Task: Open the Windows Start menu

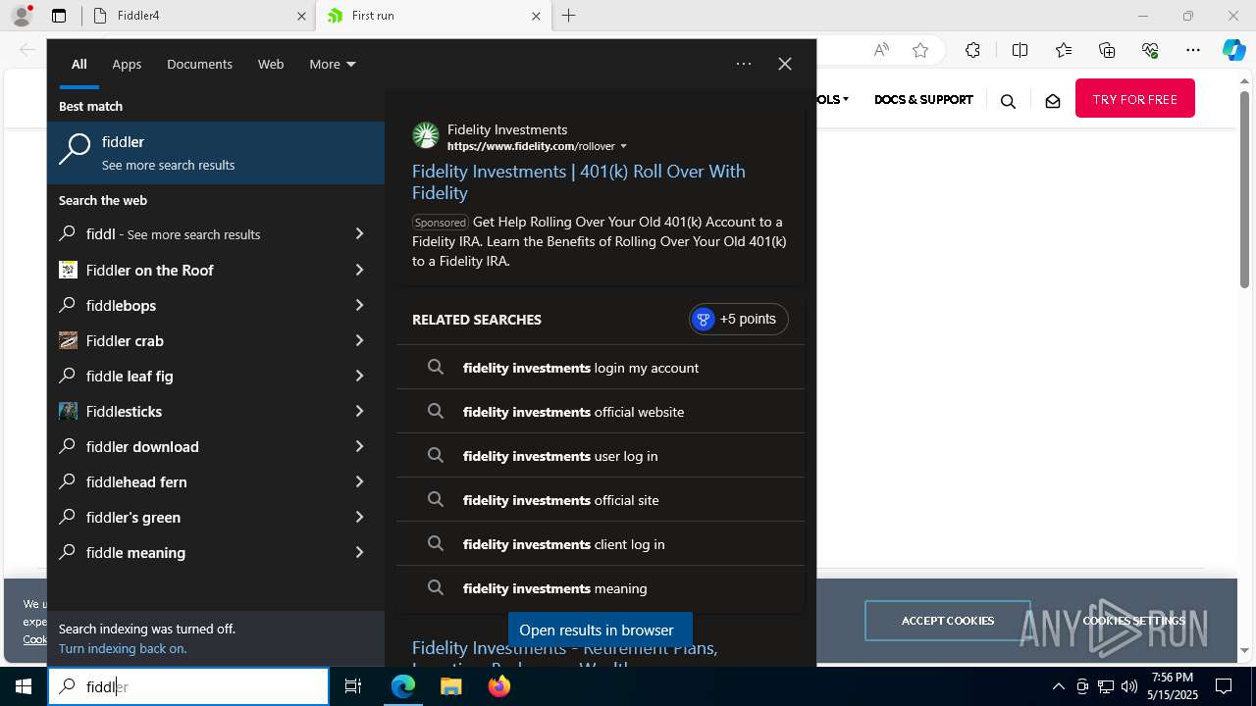Action: coord(24,686)
